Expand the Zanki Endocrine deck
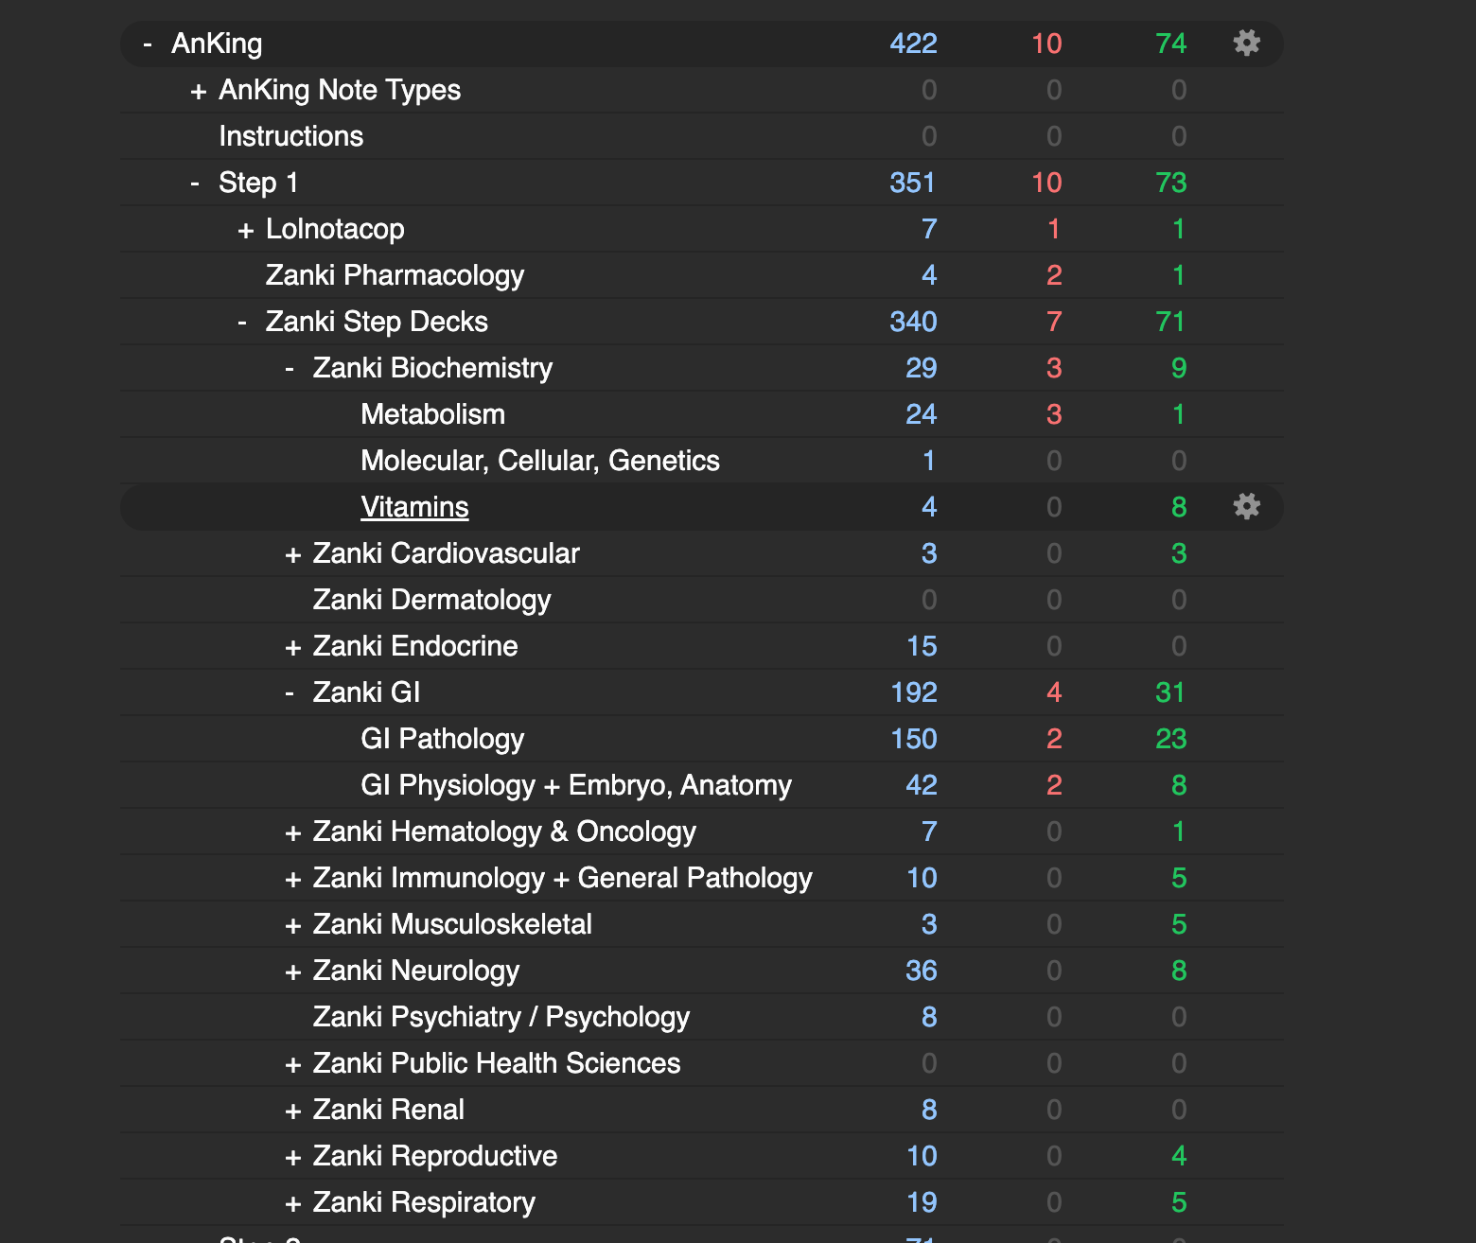 coord(293,647)
